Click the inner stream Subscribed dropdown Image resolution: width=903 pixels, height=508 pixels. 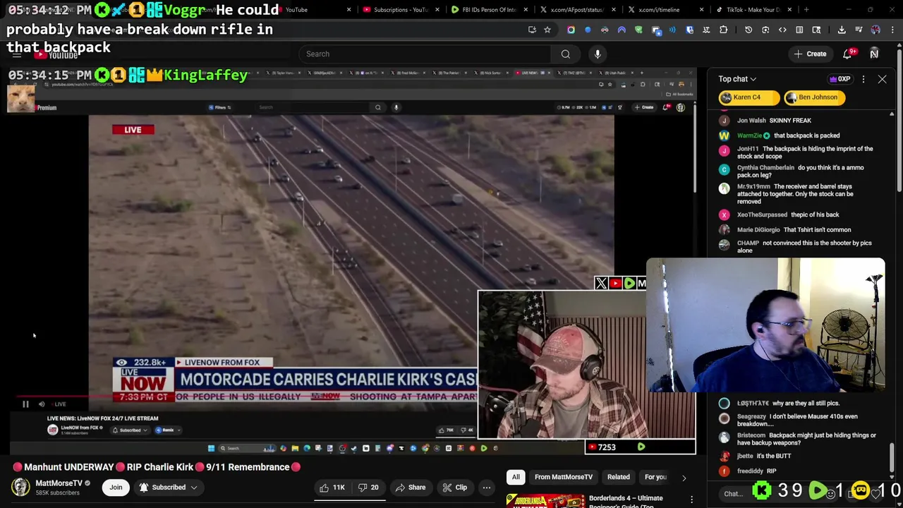(x=130, y=430)
